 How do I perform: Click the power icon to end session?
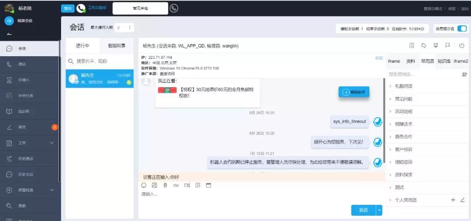pyautogui.click(x=461, y=45)
